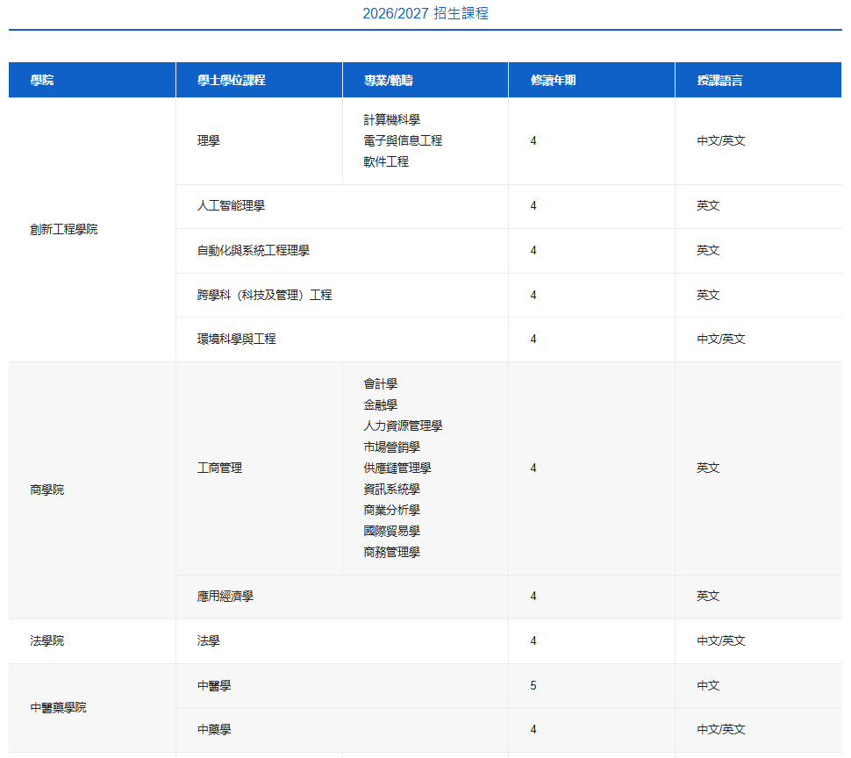Click the 創新工程學院 faculty cell
The height and width of the screenshot is (758, 851).
point(64,229)
